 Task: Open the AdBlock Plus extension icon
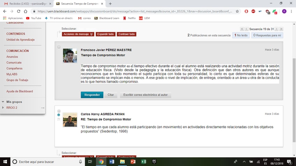[x=253, y=11]
